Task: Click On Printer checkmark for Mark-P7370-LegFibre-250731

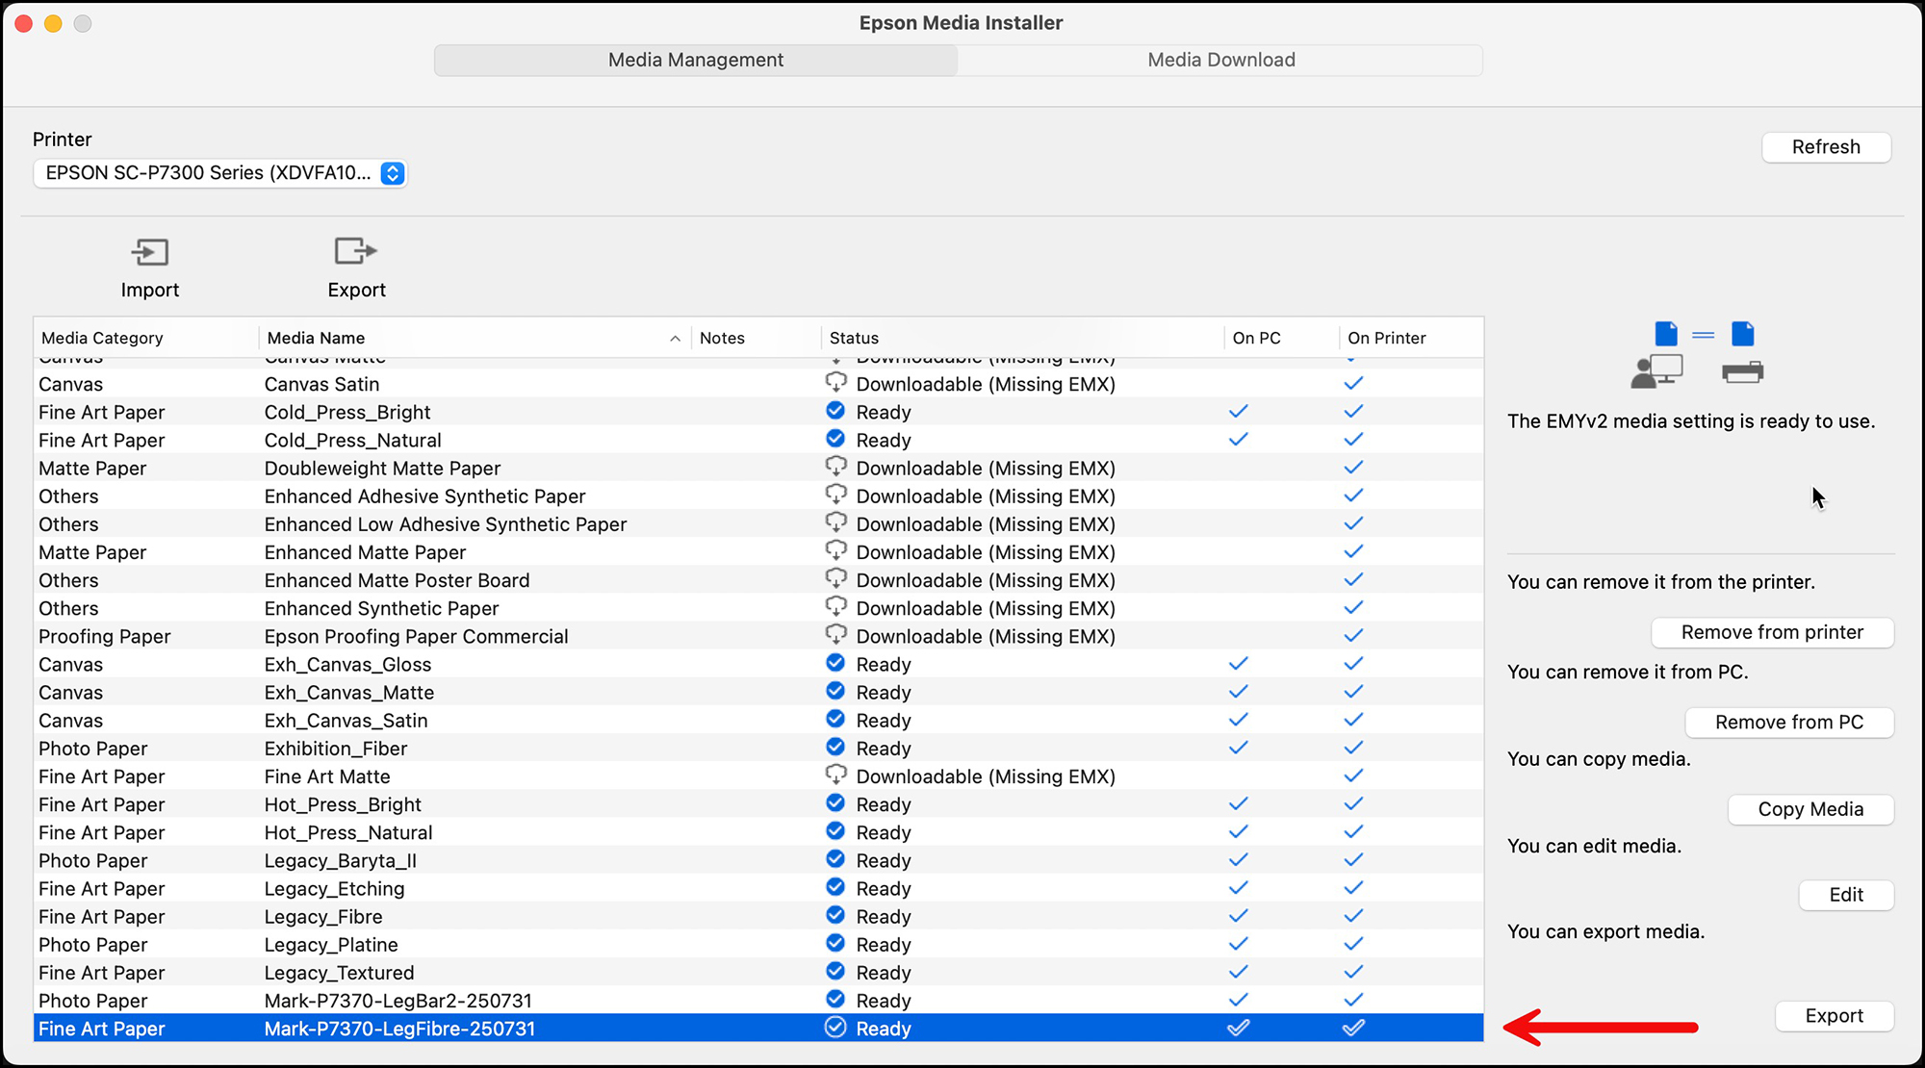Action: [1353, 1028]
